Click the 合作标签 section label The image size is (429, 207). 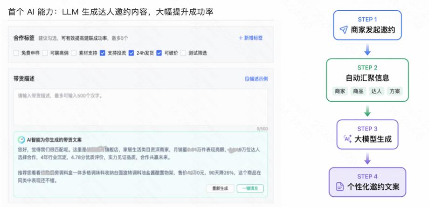24,38
